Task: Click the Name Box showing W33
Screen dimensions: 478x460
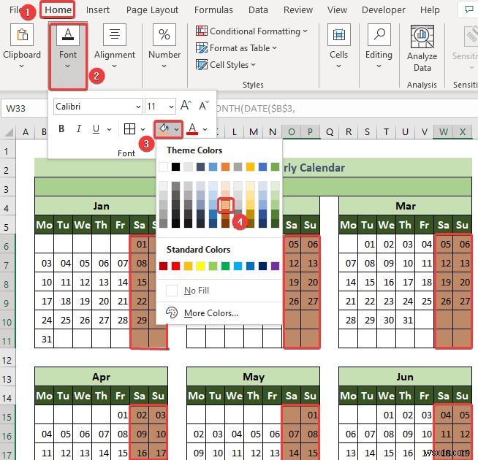Action: click(24, 108)
